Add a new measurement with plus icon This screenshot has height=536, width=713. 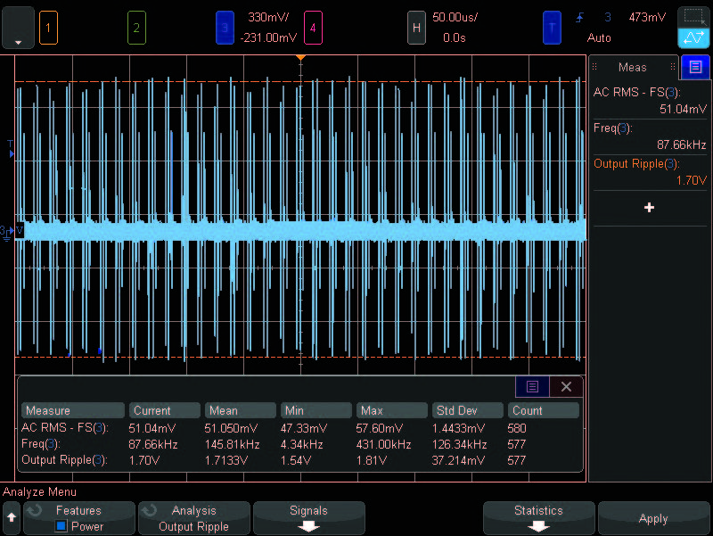pos(649,207)
